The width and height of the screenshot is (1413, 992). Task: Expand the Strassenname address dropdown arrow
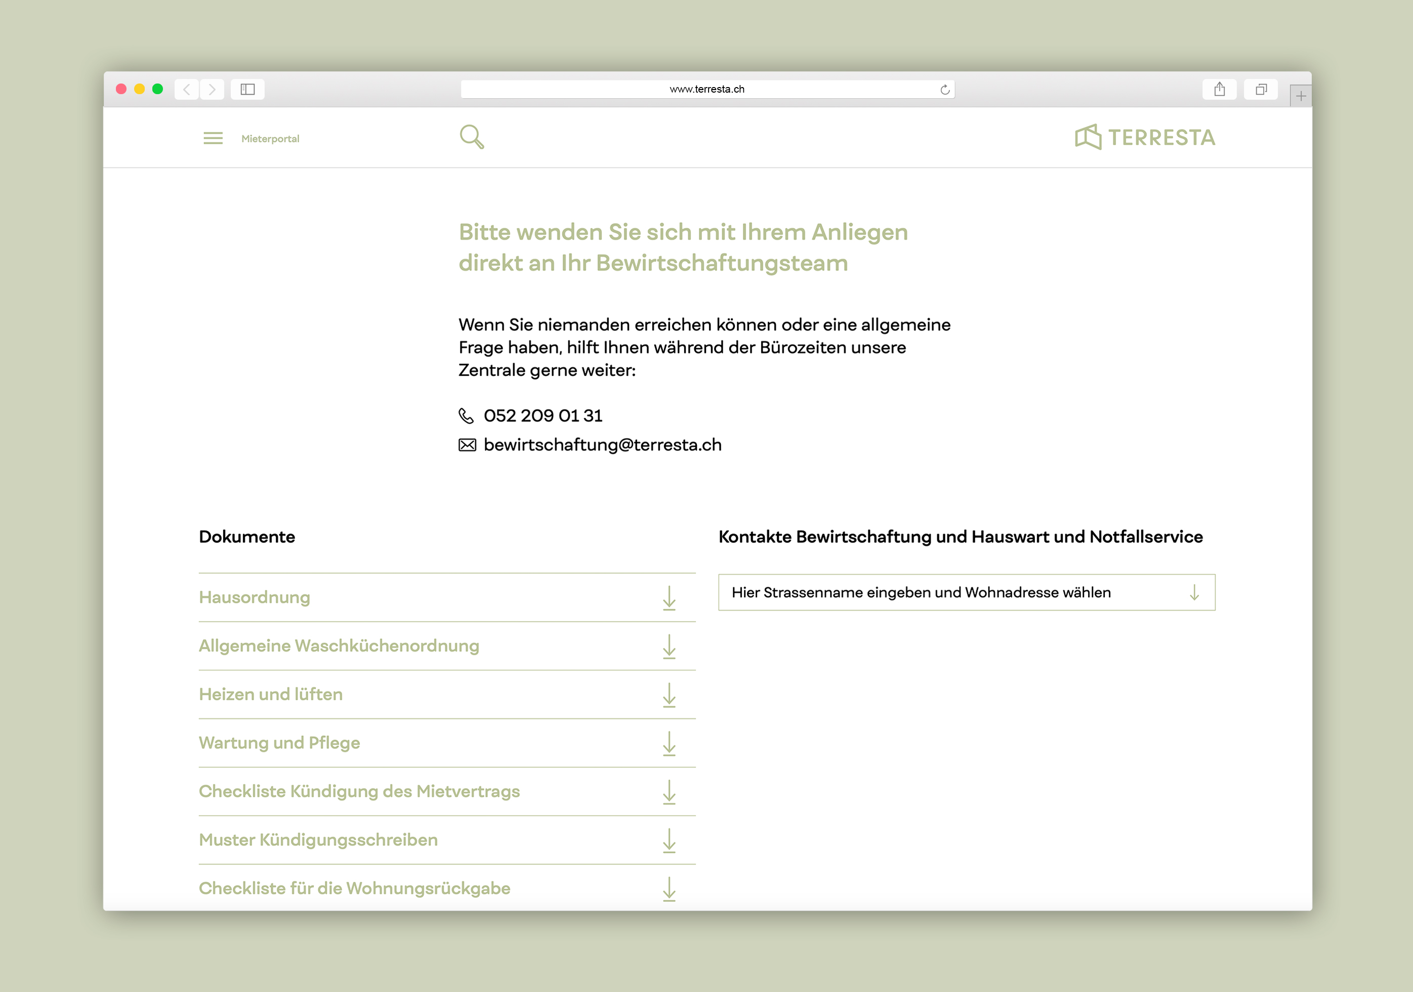click(x=1194, y=593)
